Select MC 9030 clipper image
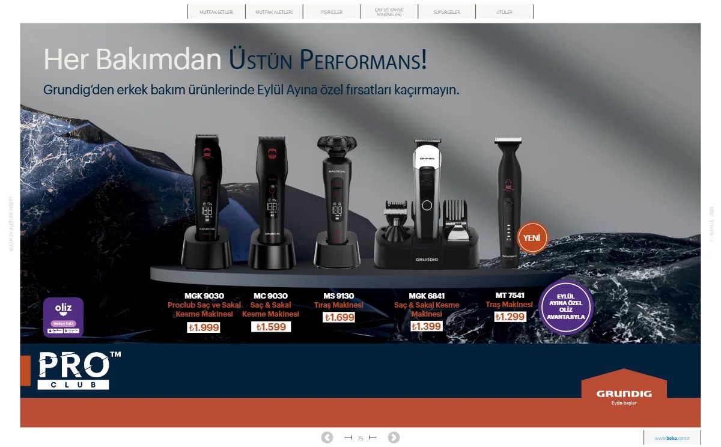Screen dimensions: 721x447 tap(271, 202)
